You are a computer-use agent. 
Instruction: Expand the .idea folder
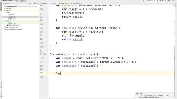tap(5, 8)
